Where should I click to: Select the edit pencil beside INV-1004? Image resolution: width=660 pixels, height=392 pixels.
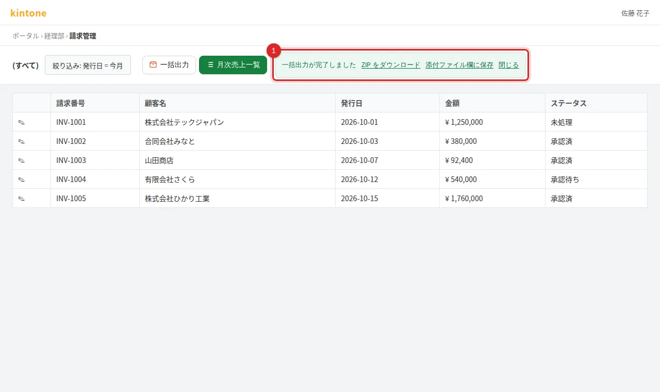(x=22, y=179)
